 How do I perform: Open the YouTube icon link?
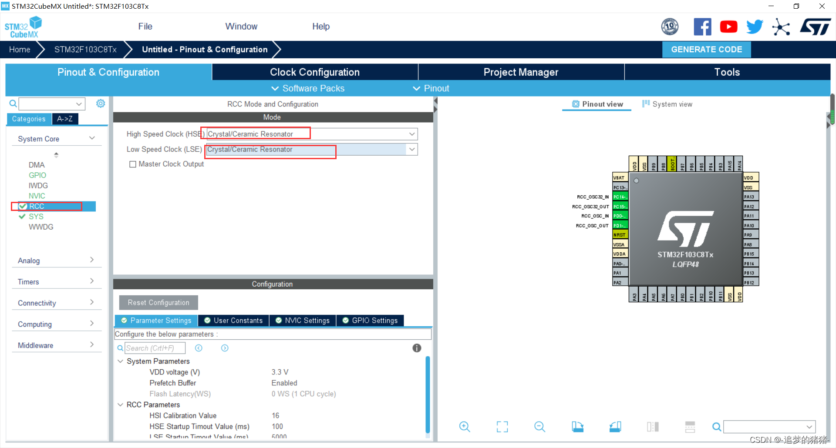pos(728,27)
